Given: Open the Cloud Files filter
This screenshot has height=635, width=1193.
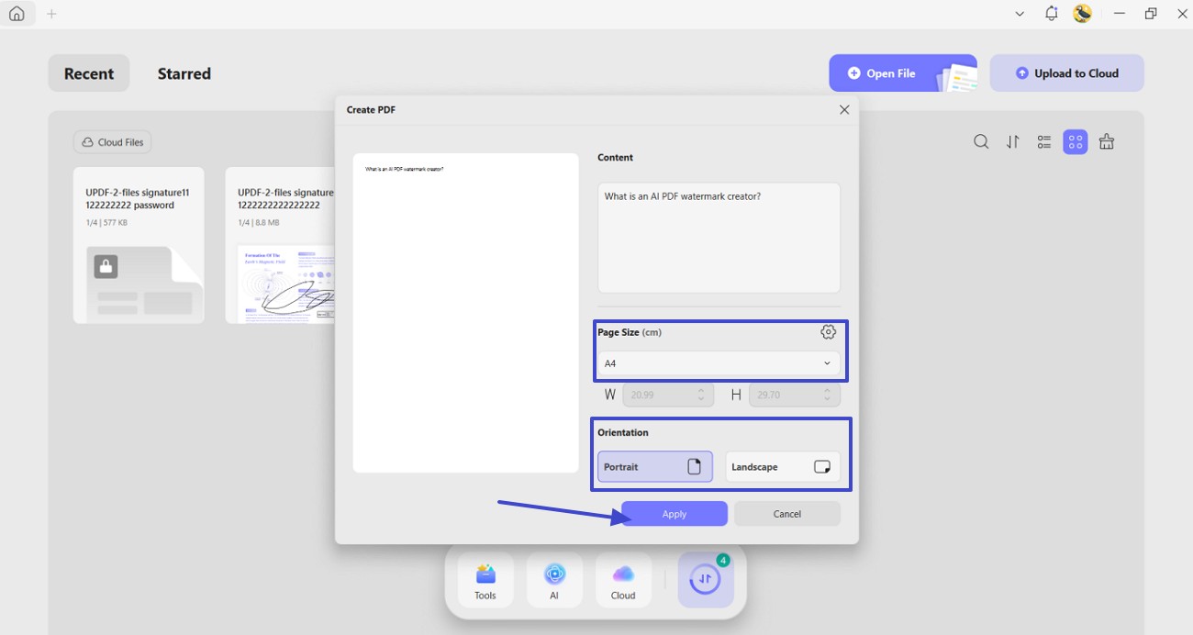Looking at the screenshot, I should 113,142.
